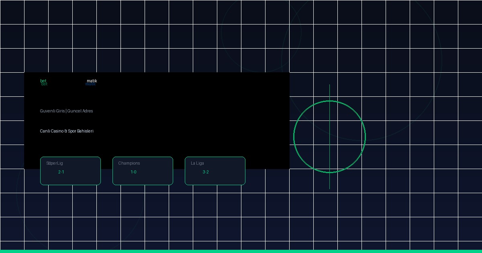Image resolution: width=482 pixels, height=253 pixels.
Task: Click the "Canli Casino & Spor Bahisleri" heading
Action: 67,131
